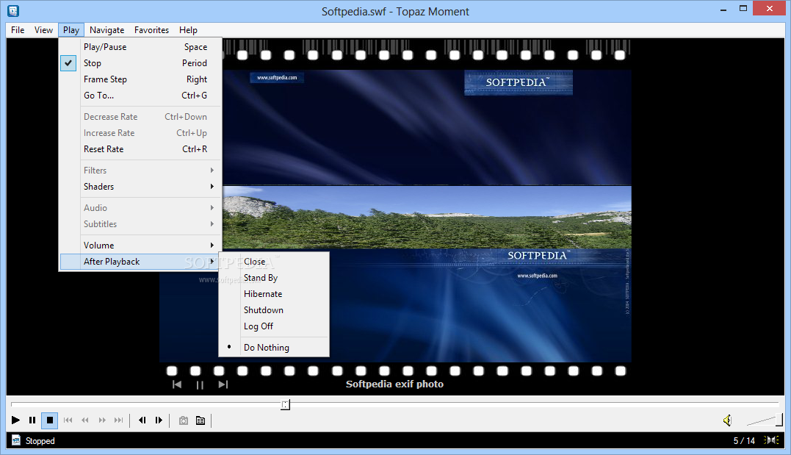Screen dimensions: 791x455
Task: Open the After Playback submenu
Action: pos(141,262)
